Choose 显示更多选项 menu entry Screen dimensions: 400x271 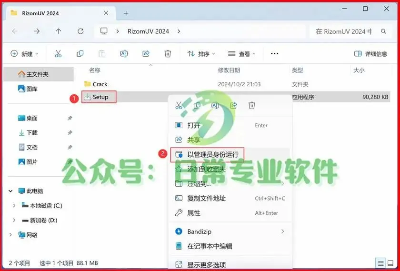[230, 265]
